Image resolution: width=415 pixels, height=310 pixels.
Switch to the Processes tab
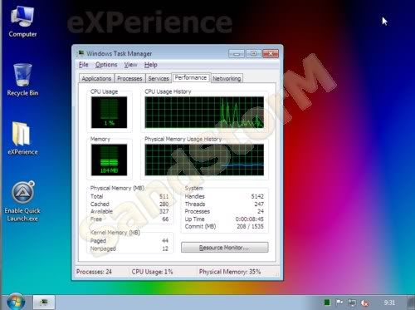pyautogui.click(x=129, y=79)
